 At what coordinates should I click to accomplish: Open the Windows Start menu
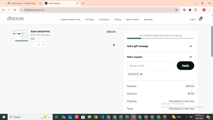(4, 117)
